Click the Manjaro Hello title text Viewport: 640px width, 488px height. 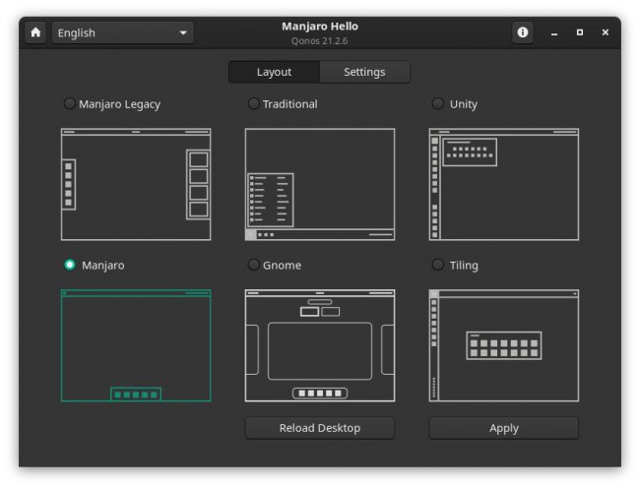(320, 27)
